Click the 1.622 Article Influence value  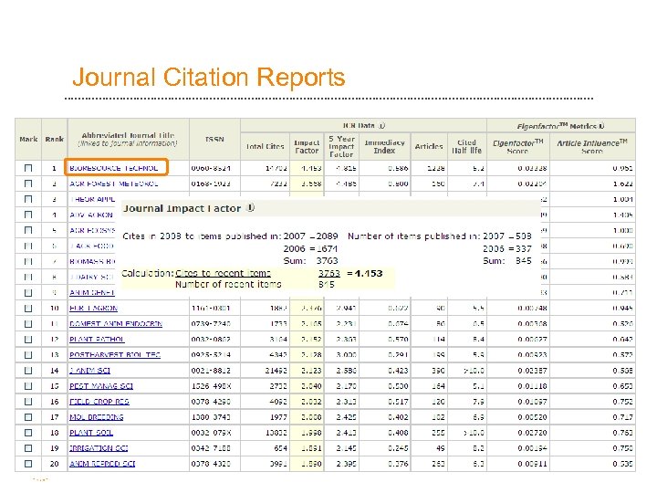[622, 184]
